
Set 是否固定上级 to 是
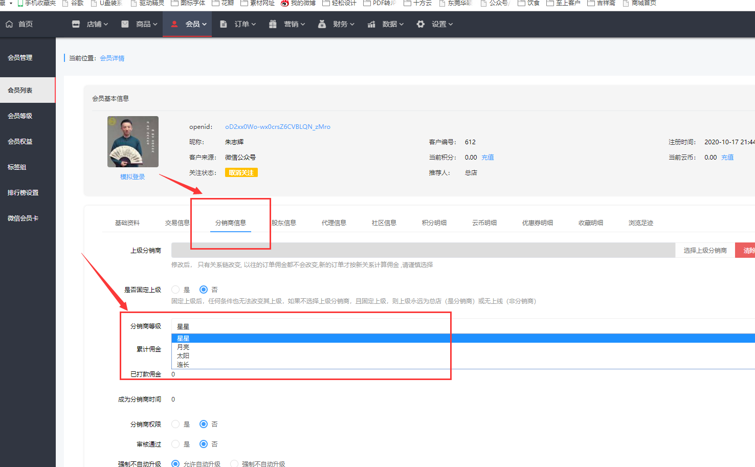coord(175,290)
